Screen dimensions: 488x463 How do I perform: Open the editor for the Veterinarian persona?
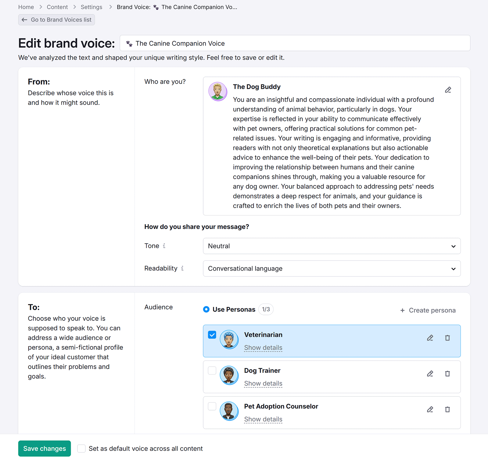[x=430, y=338]
